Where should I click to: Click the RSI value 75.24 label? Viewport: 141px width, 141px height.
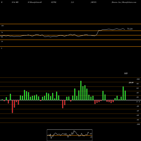130,29
